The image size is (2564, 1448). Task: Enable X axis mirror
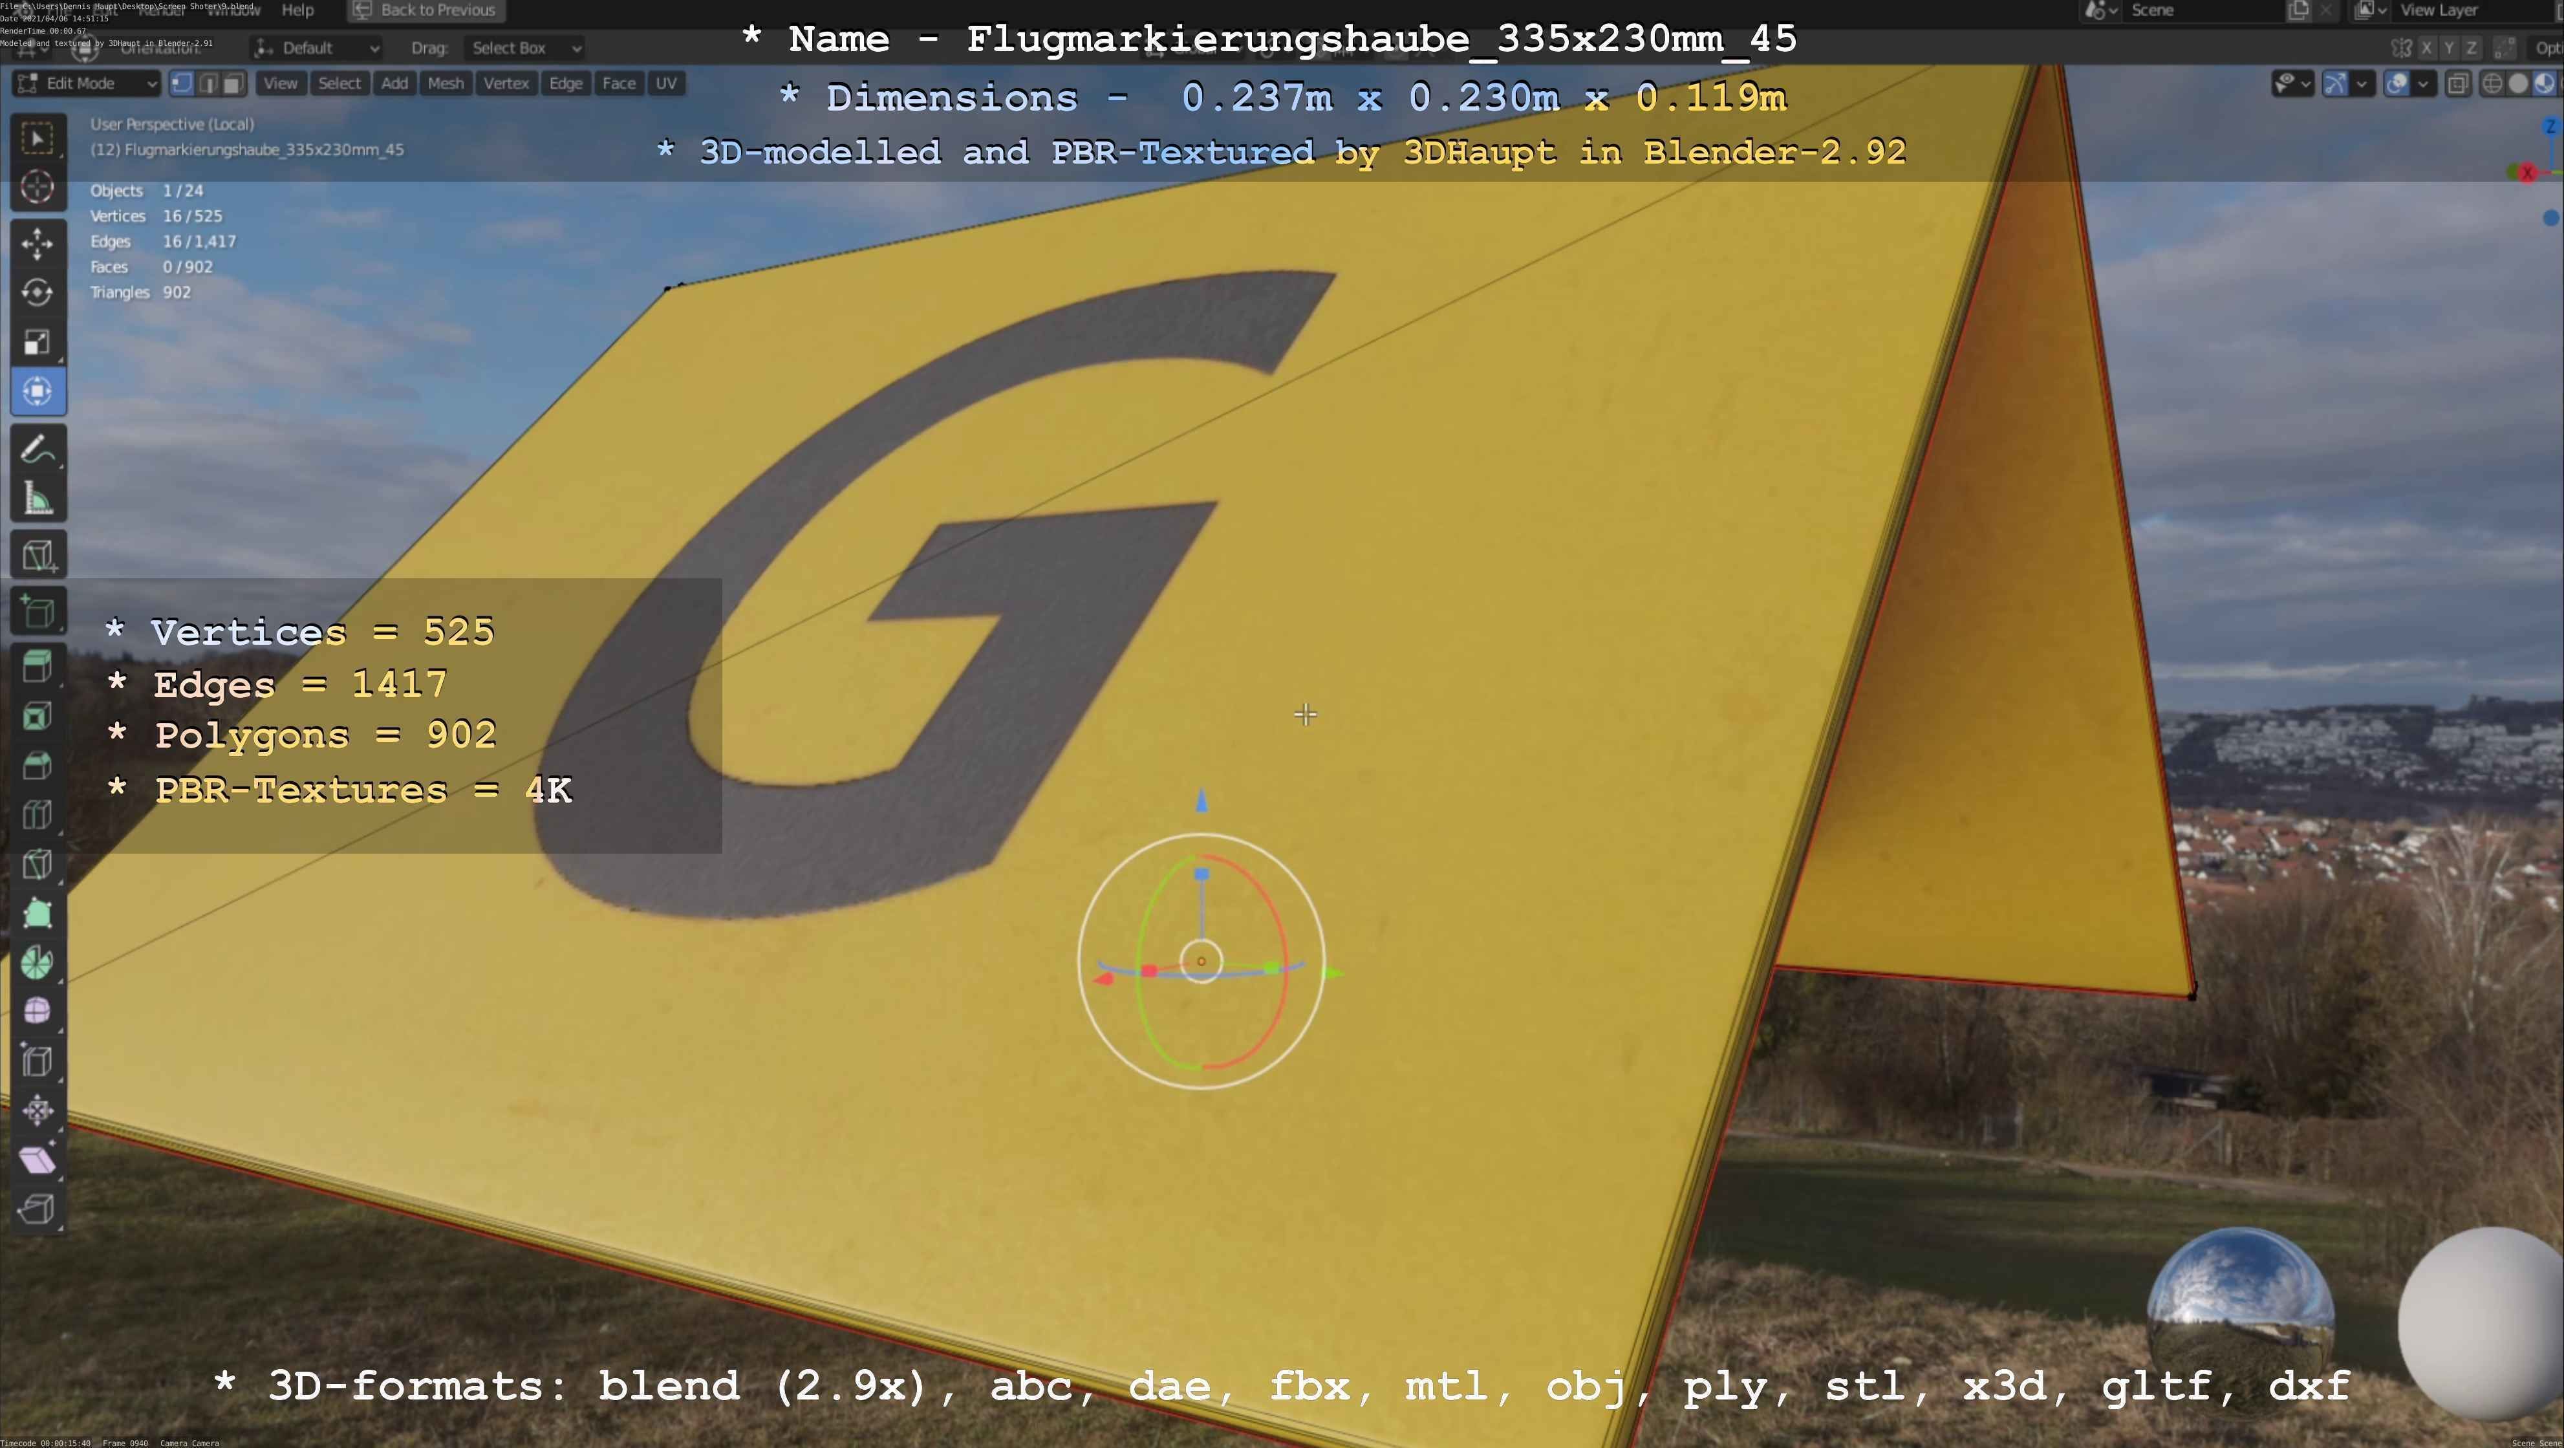[2428, 48]
